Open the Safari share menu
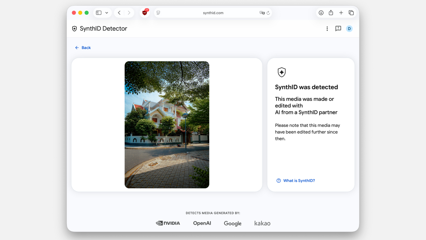The width and height of the screenshot is (426, 240). tap(331, 13)
